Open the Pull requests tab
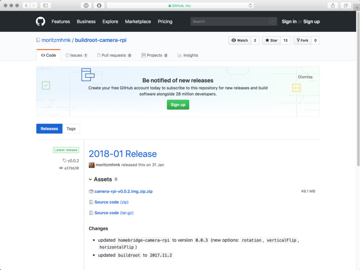Image resolution: width=360 pixels, height=270 pixels. [114, 55]
